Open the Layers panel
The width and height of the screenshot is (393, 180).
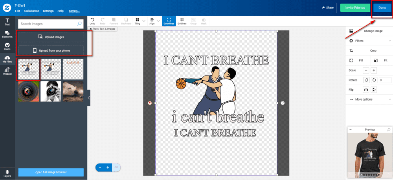[x=7, y=173]
